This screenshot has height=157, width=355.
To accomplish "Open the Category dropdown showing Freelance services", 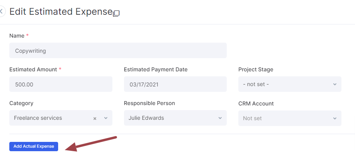I will point(61,118).
